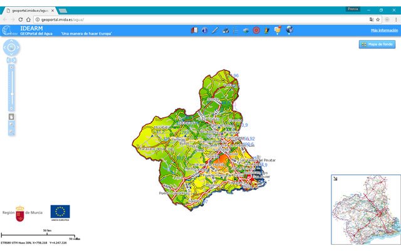Viewport: 401px width, 251px height.
Task: Activate the measure line tool
Action: coord(214,30)
